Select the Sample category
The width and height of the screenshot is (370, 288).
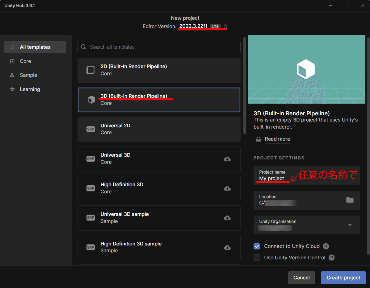35,75
